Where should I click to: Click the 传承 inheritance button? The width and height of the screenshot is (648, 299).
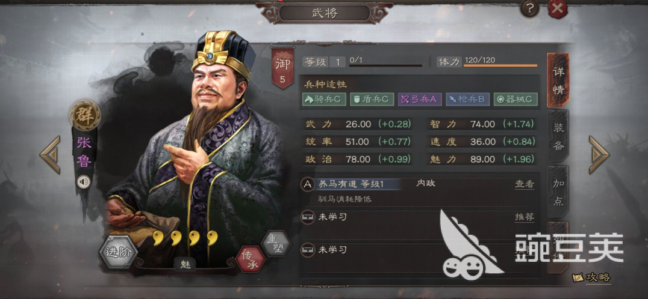(251, 259)
